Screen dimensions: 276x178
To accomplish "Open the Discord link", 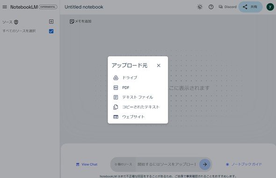I will [227, 7].
